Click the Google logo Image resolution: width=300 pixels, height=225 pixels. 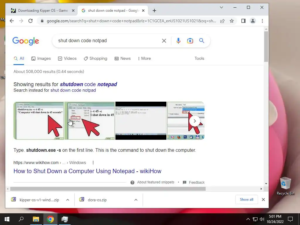click(26, 41)
